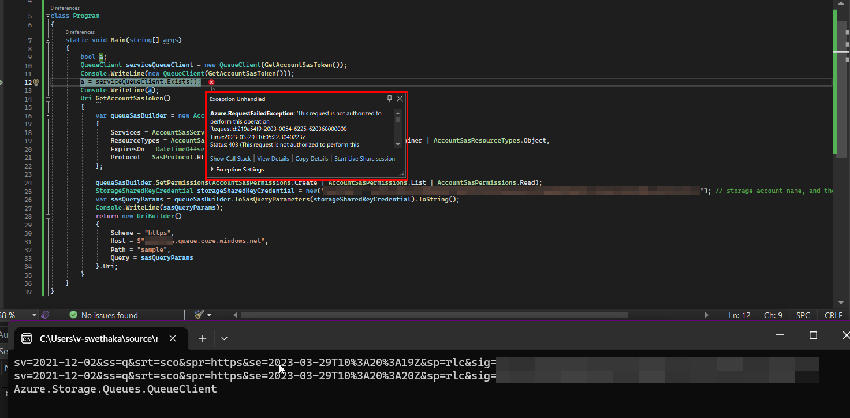
Task: Collapse the class Program code block
Action: pyautogui.click(x=47, y=16)
